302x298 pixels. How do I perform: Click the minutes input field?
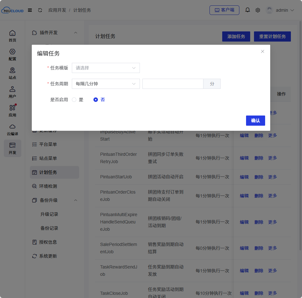tap(173, 84)
